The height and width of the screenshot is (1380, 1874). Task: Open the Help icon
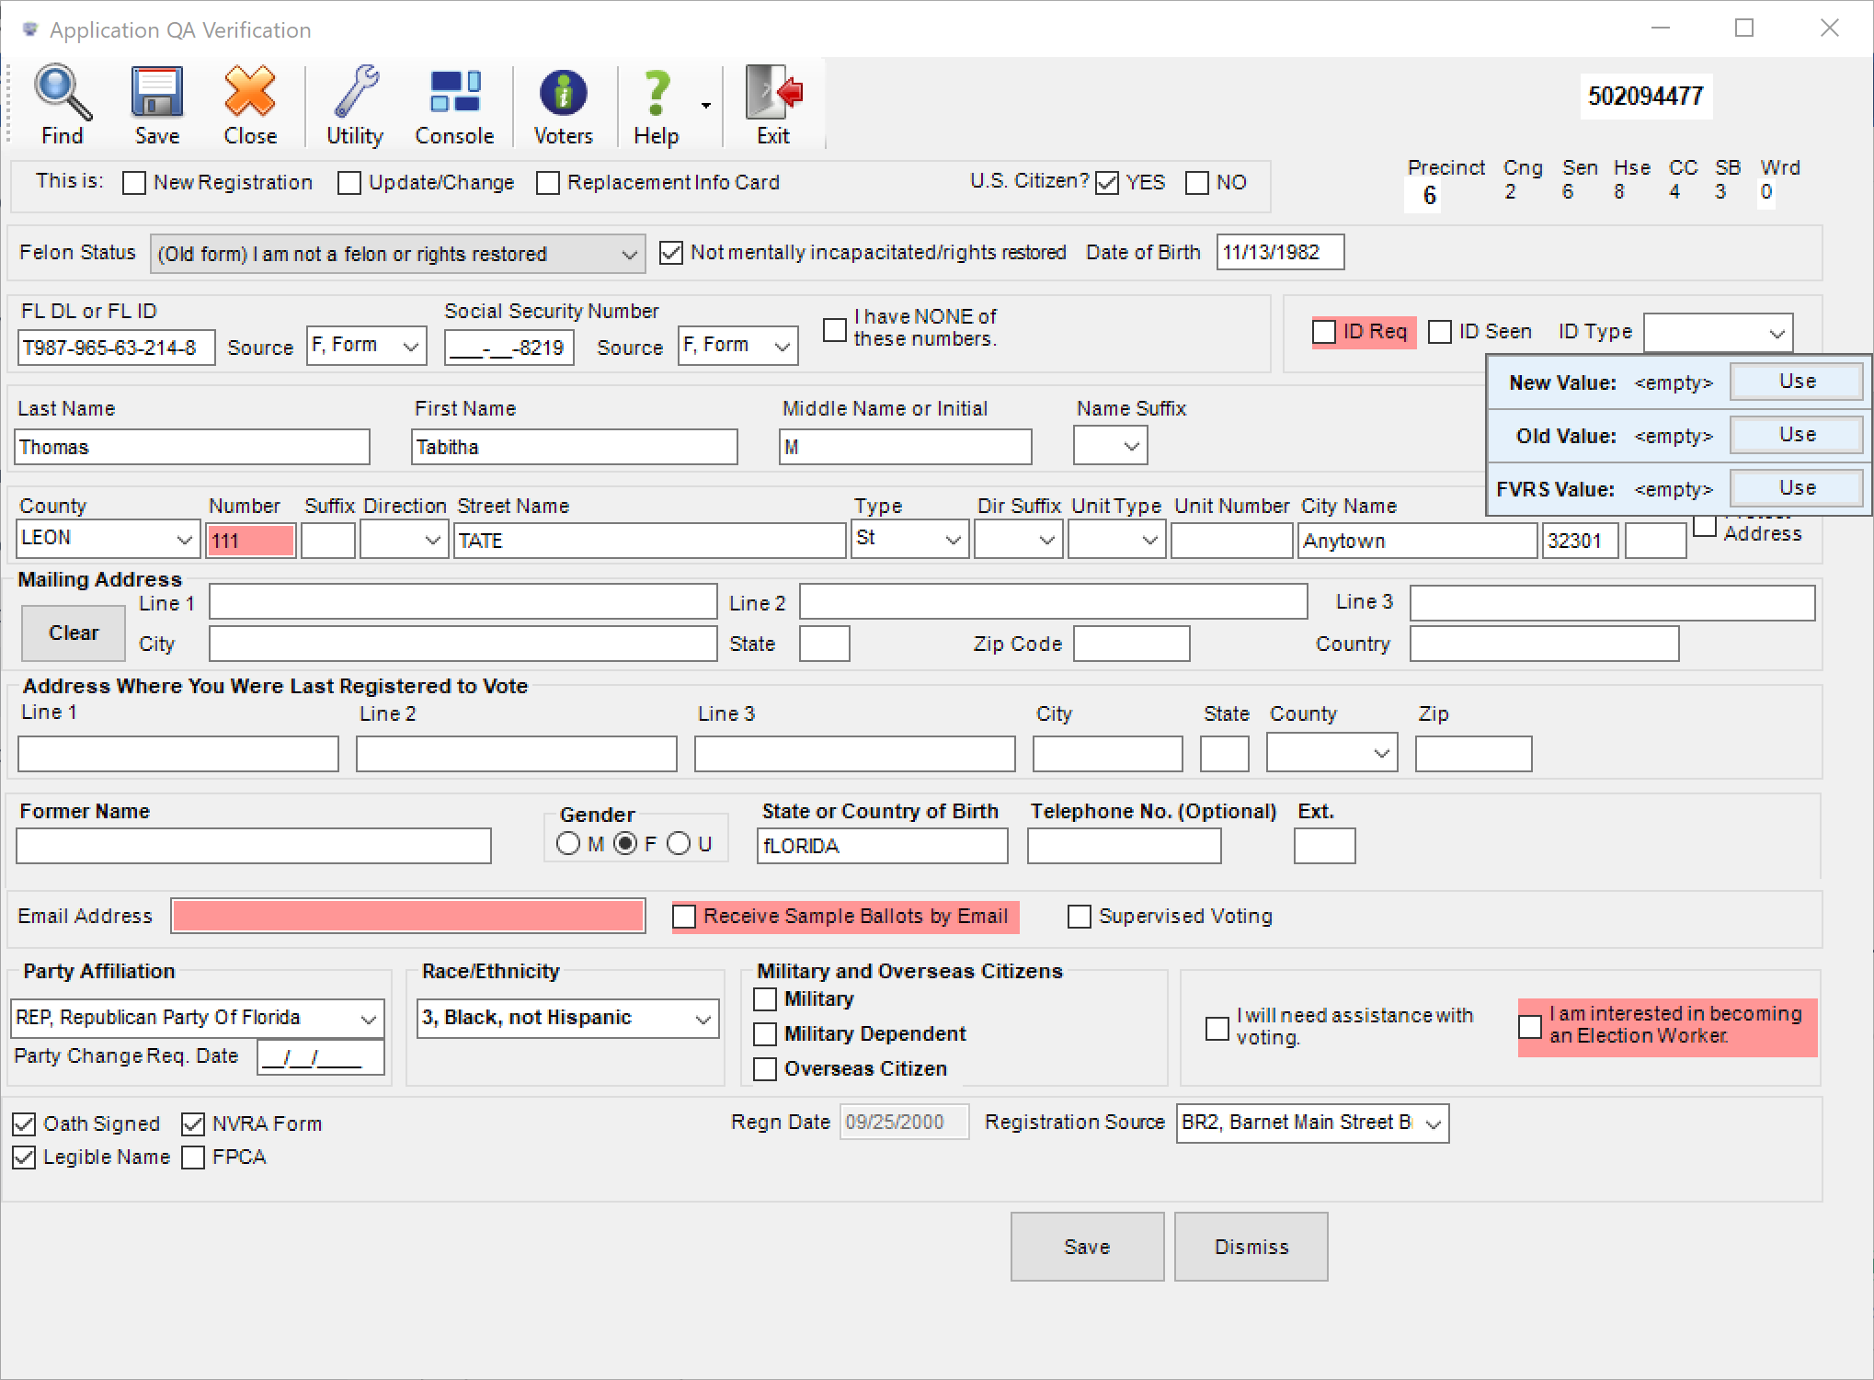(x=656, y=104)
